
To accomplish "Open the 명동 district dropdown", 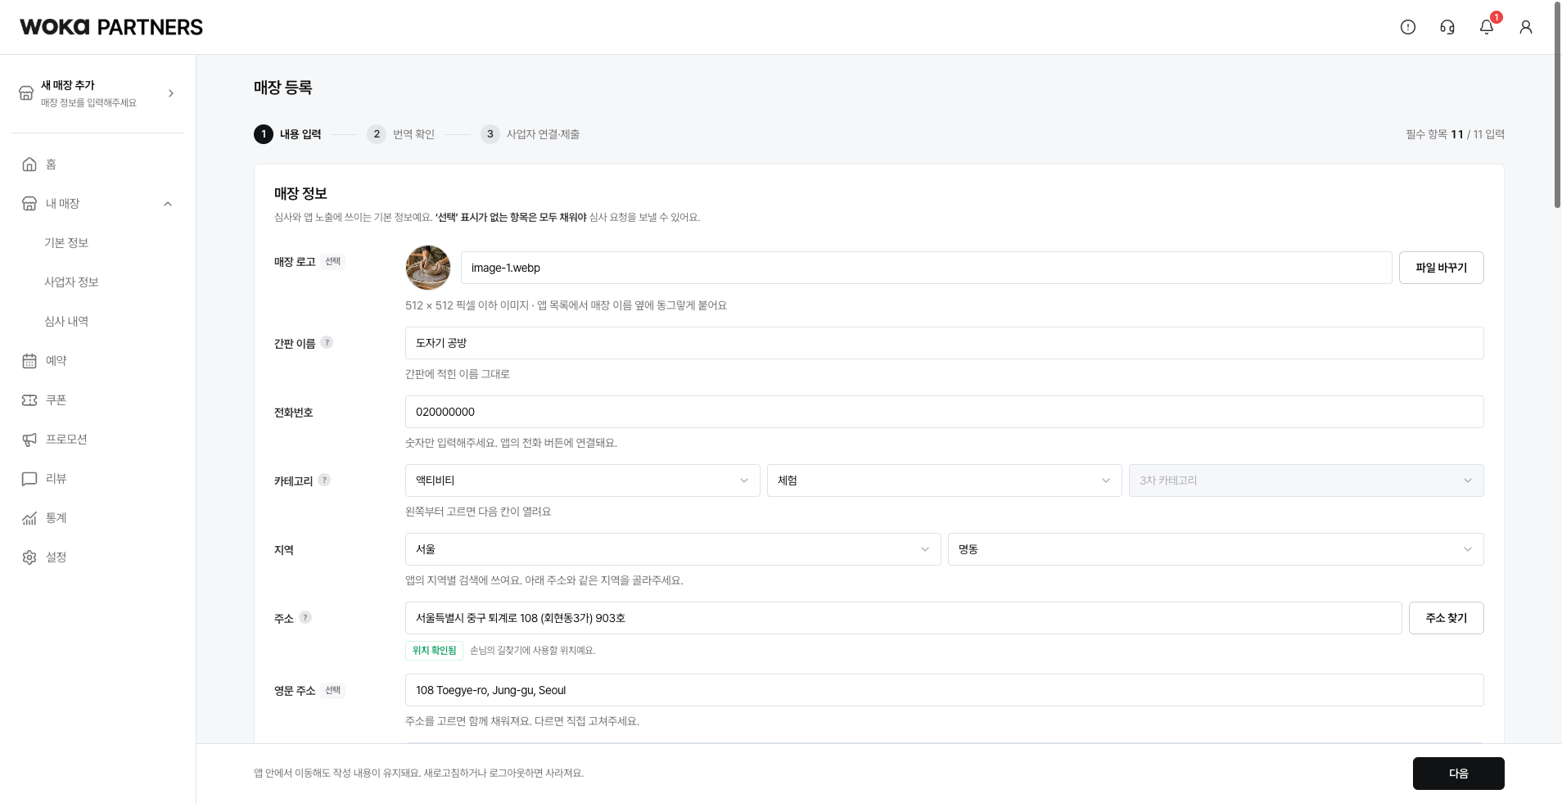I will click(x=1216, y=549).
